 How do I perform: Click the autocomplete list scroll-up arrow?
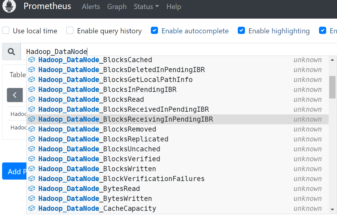(332, 60)
